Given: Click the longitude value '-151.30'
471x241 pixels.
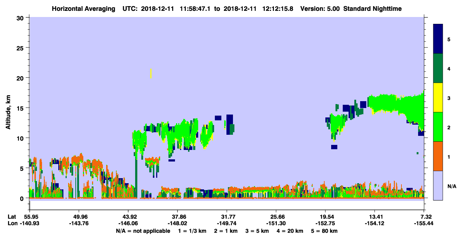Looking at the screenshot, I should point(276,224).
